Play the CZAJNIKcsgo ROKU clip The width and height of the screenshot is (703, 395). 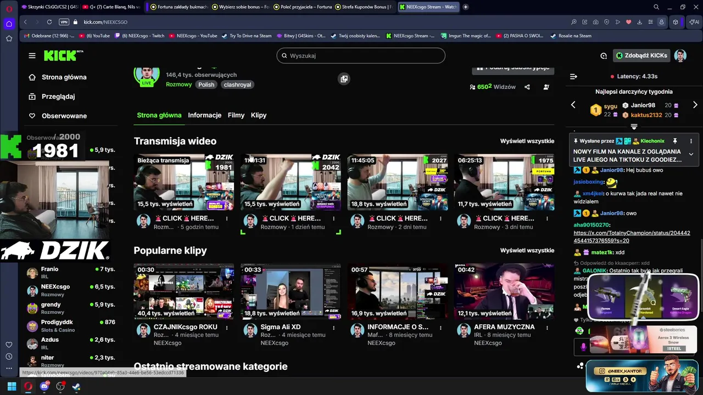point(184,292)
